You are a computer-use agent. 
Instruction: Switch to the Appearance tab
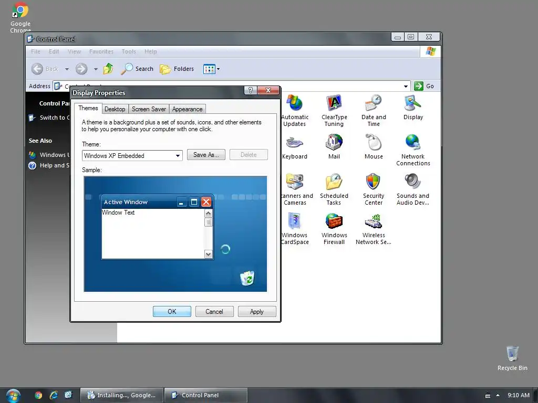(188, 109)
